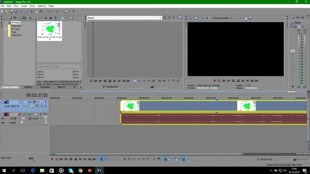Image resolution: width=310 pixels, height=174 pixels.
Task: Toggle Lock Envelopes to Events
Action: pos(184,159)
